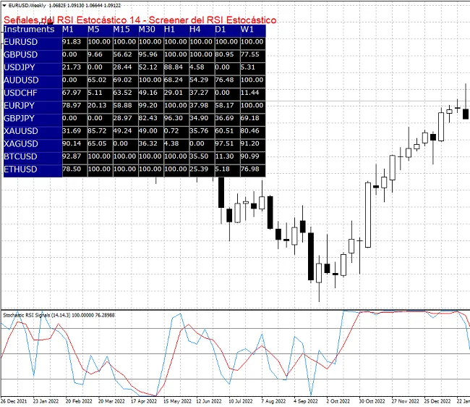Viewport: 470px width, 407px height.
Task: Click USDJPY H1 value 88.84
Action: pos(174,67)
